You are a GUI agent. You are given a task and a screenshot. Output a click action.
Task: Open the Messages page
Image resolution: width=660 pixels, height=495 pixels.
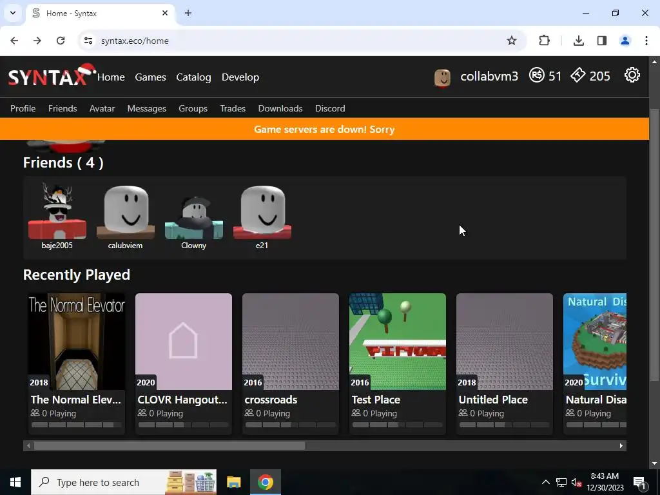click(x=147, y=108)
